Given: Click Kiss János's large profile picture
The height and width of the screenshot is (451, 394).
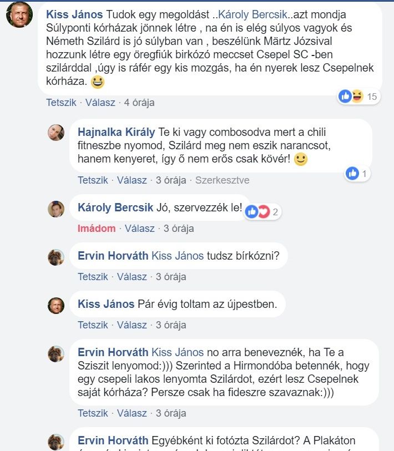Looking at the screenshot, I should [19, 14].
